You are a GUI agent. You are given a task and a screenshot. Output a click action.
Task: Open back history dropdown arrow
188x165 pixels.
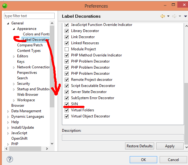point(168,16)
